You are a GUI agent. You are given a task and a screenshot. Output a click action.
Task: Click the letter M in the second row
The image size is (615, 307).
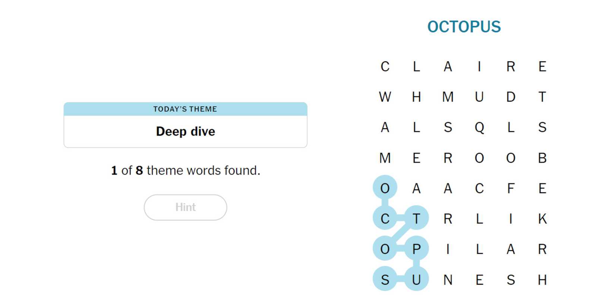[x=448, y=97]
